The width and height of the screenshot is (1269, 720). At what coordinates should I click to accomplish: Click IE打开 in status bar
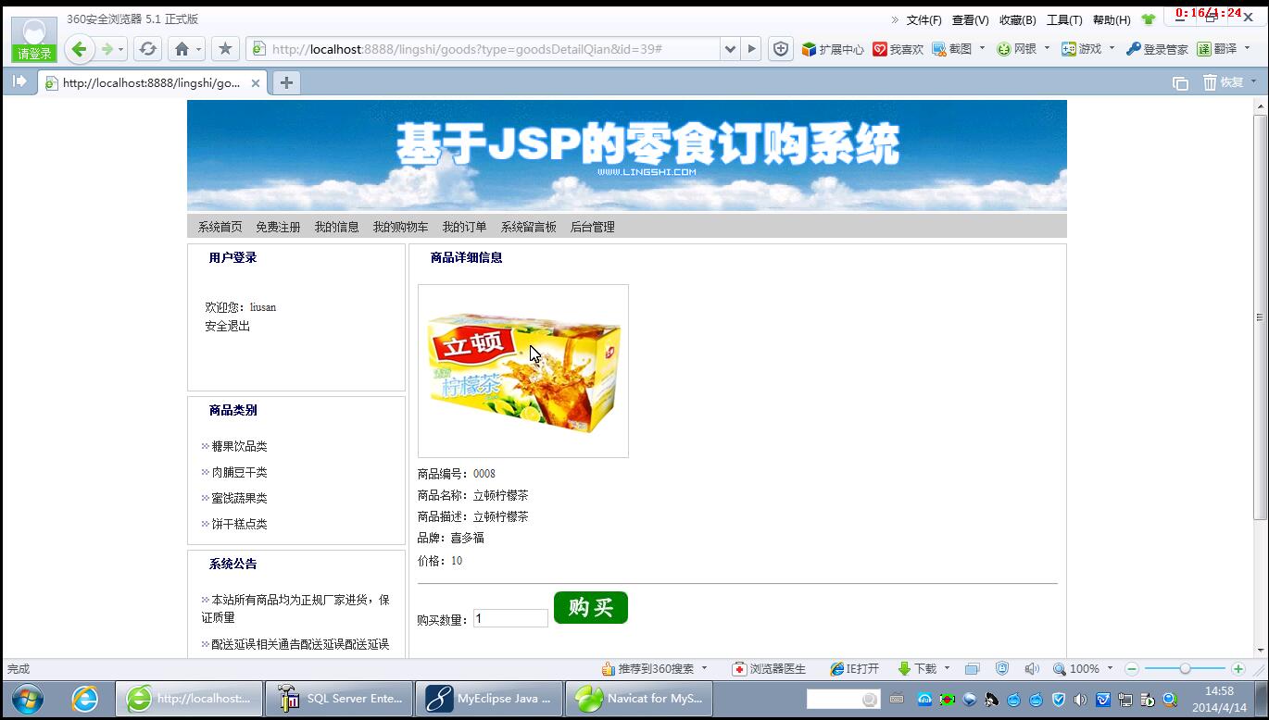click(x=854, y=668)
